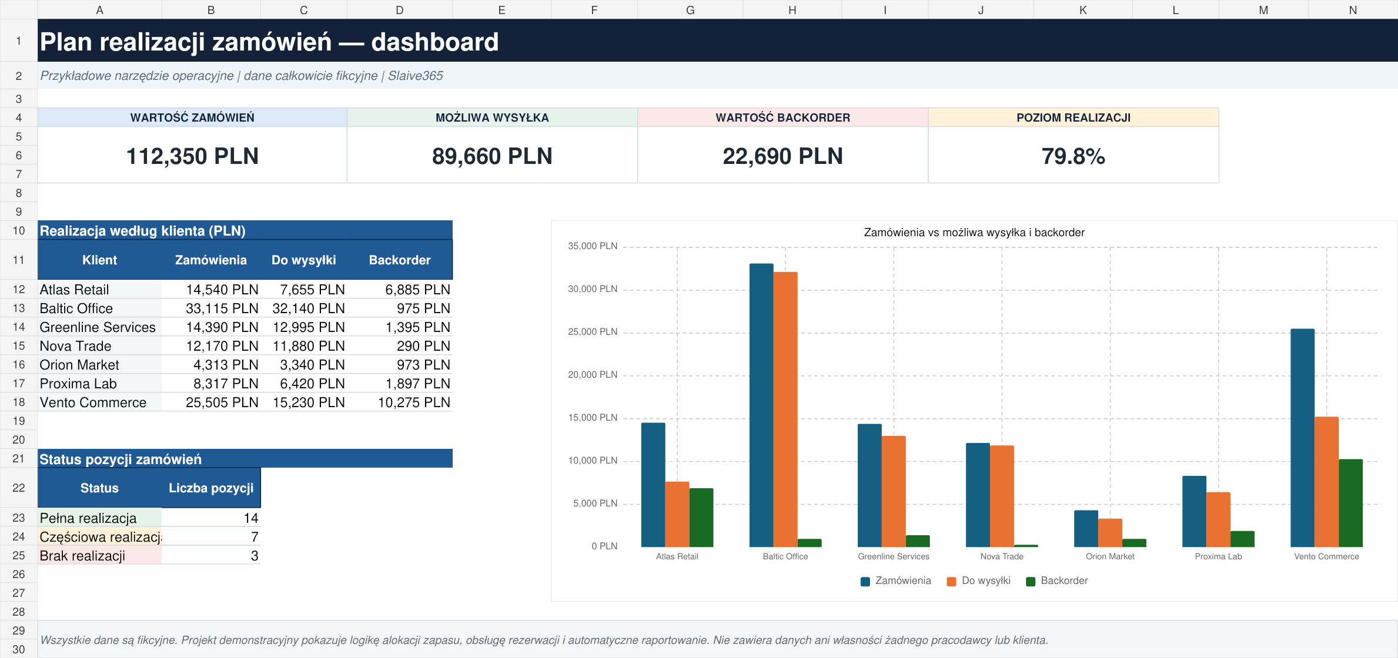Viewport: 1398px width, 658px height.
Task: Select the 112,350 PLN order value KPI
Action: click(192, 156)
